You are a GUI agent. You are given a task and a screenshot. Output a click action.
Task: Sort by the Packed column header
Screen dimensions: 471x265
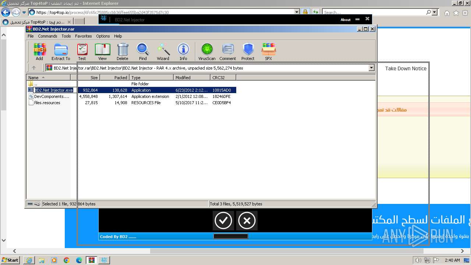[x=114, y=78]
